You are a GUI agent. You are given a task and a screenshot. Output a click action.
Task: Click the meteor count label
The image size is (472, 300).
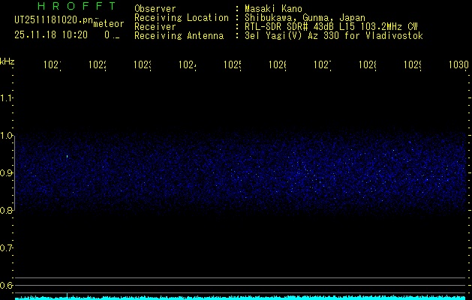[x=110, y=24]
